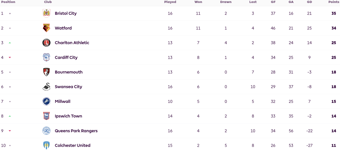The width and height of the screenshot is (340, 150).
Task: Click Ipswich Town's green position arrow
Action: pyautogui.click(x=10, y=116)
